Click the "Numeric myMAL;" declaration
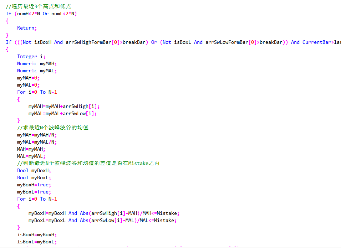 click(37, 71)
